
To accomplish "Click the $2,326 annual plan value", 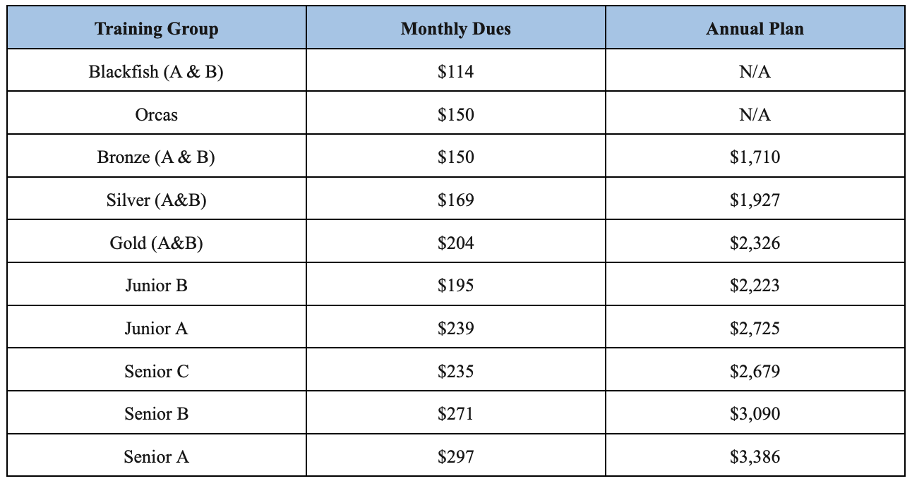I will [755, 243].
